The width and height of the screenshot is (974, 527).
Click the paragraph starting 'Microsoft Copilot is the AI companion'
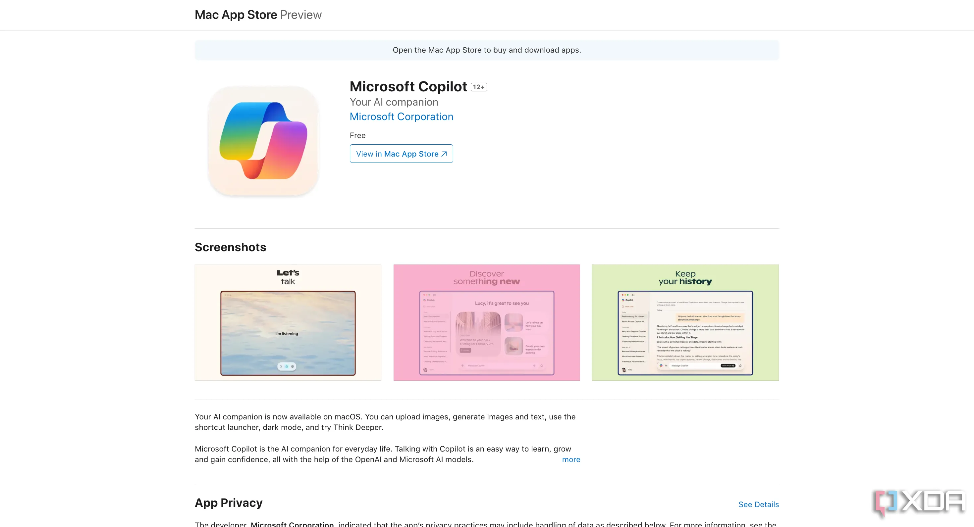pos(383,454)
